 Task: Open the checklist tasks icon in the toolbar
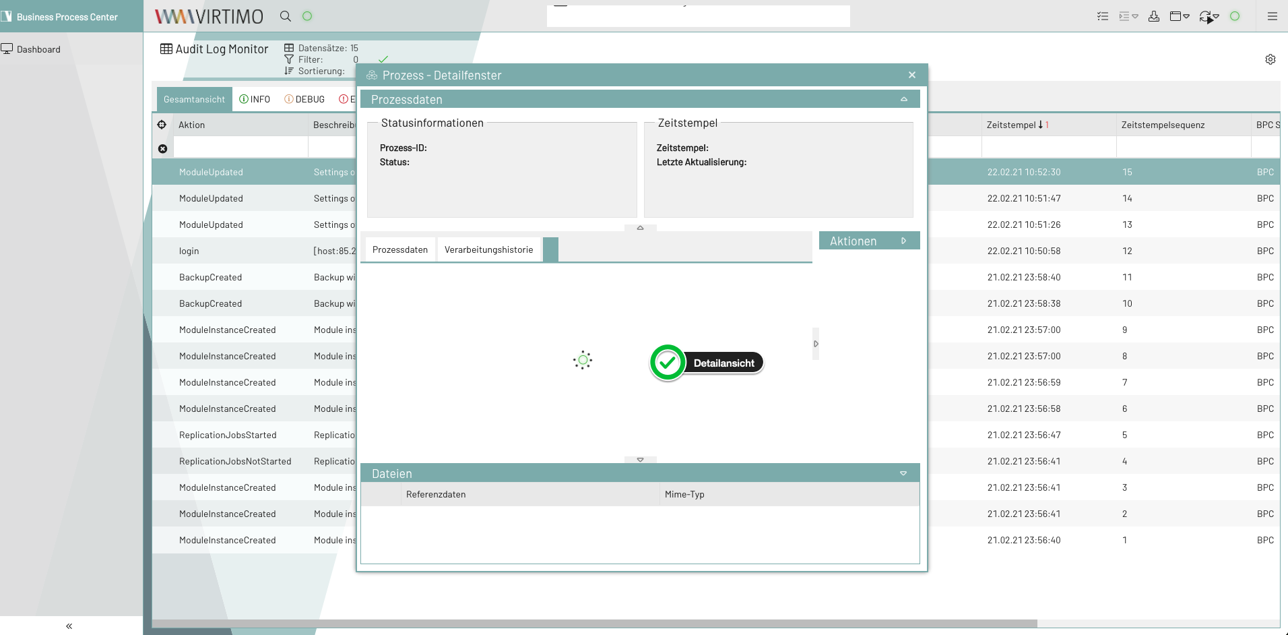[1103, 16]
